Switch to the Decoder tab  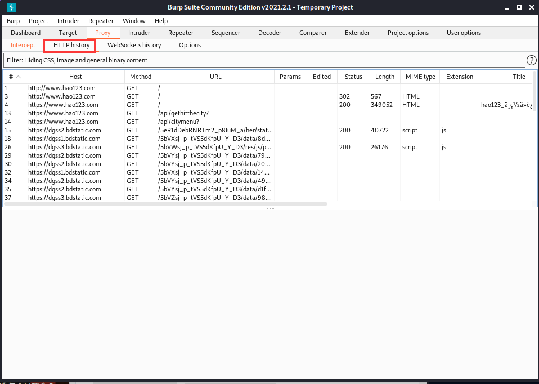coord(270,33)
